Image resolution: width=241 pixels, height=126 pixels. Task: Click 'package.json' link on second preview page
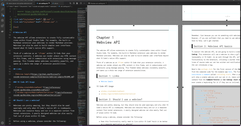[207, 69]
